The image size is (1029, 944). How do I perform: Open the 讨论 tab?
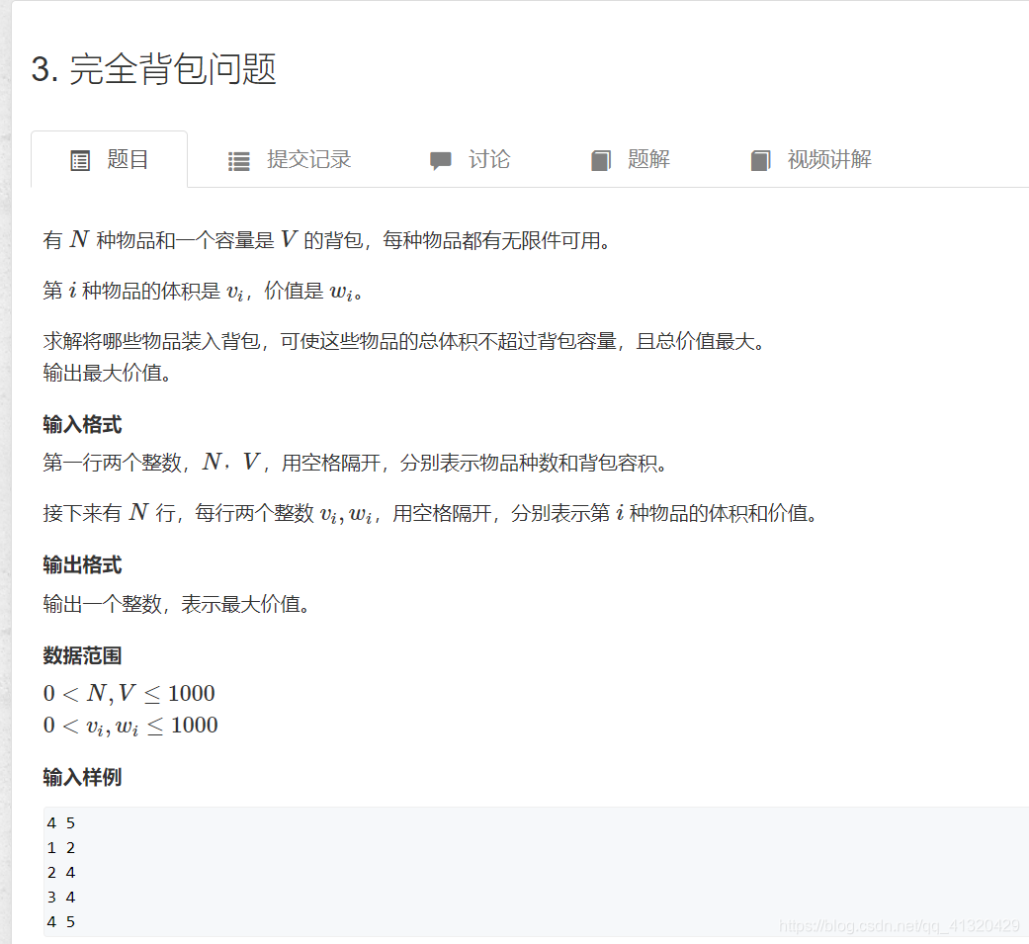[x=470, y=159]
